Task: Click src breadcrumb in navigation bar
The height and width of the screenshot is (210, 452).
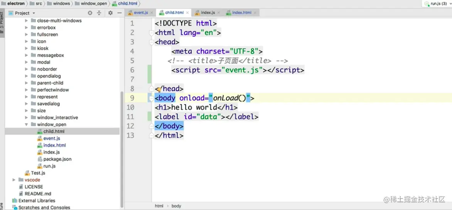Action: pos(36,3)
